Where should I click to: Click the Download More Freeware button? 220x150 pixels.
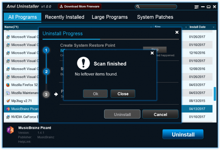79,6
